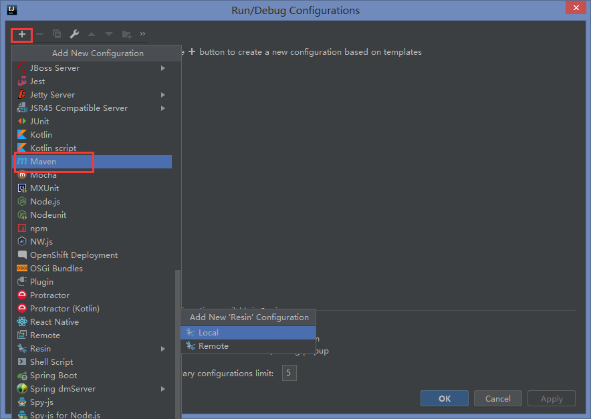Click the plus icon to add configuration
Image resolution: width=591 pixels, height=419 pixels.
pos(22,33)
